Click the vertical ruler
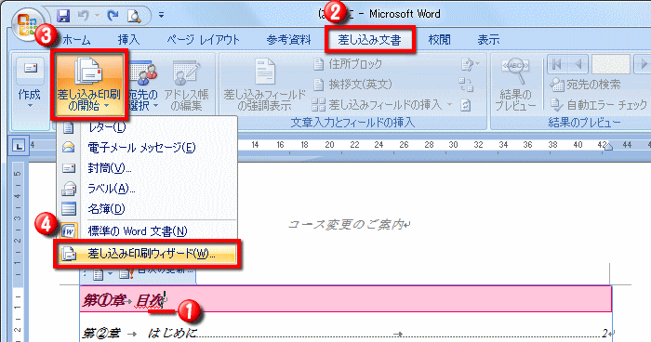The width and height of the screenshot is (651, 342). coord(19,253)
